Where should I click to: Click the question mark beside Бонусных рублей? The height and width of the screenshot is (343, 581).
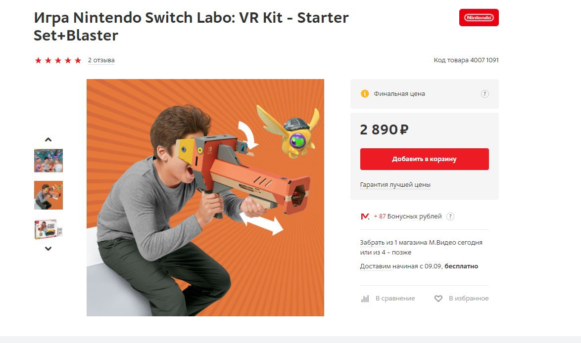450,216
